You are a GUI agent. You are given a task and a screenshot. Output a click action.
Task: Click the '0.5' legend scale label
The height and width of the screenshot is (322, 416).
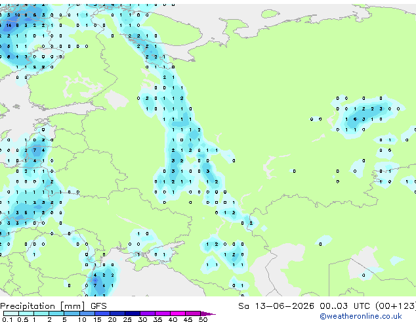click(22, 319)
